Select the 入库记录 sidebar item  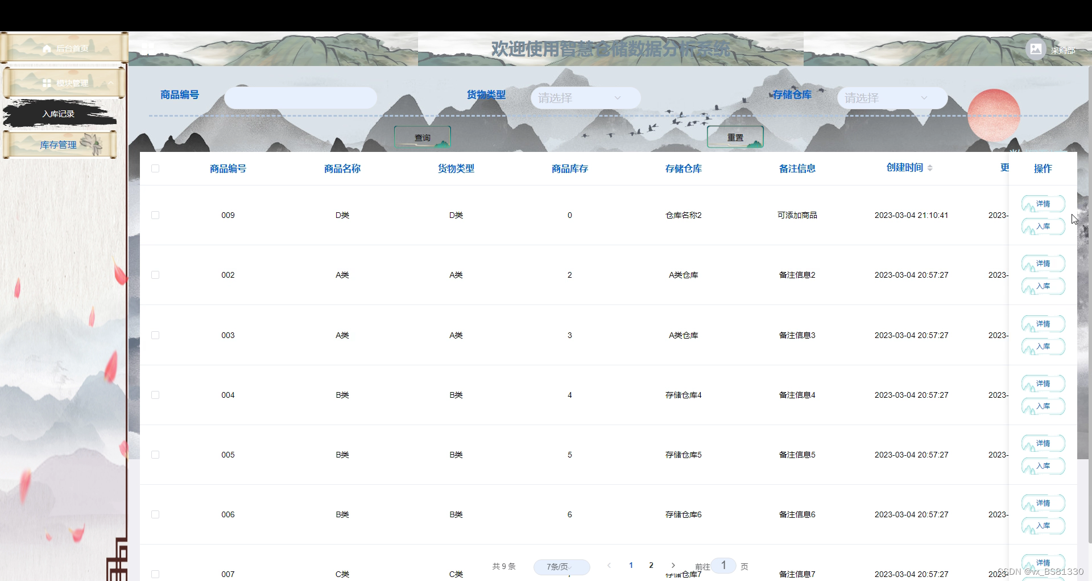[59, 114]
